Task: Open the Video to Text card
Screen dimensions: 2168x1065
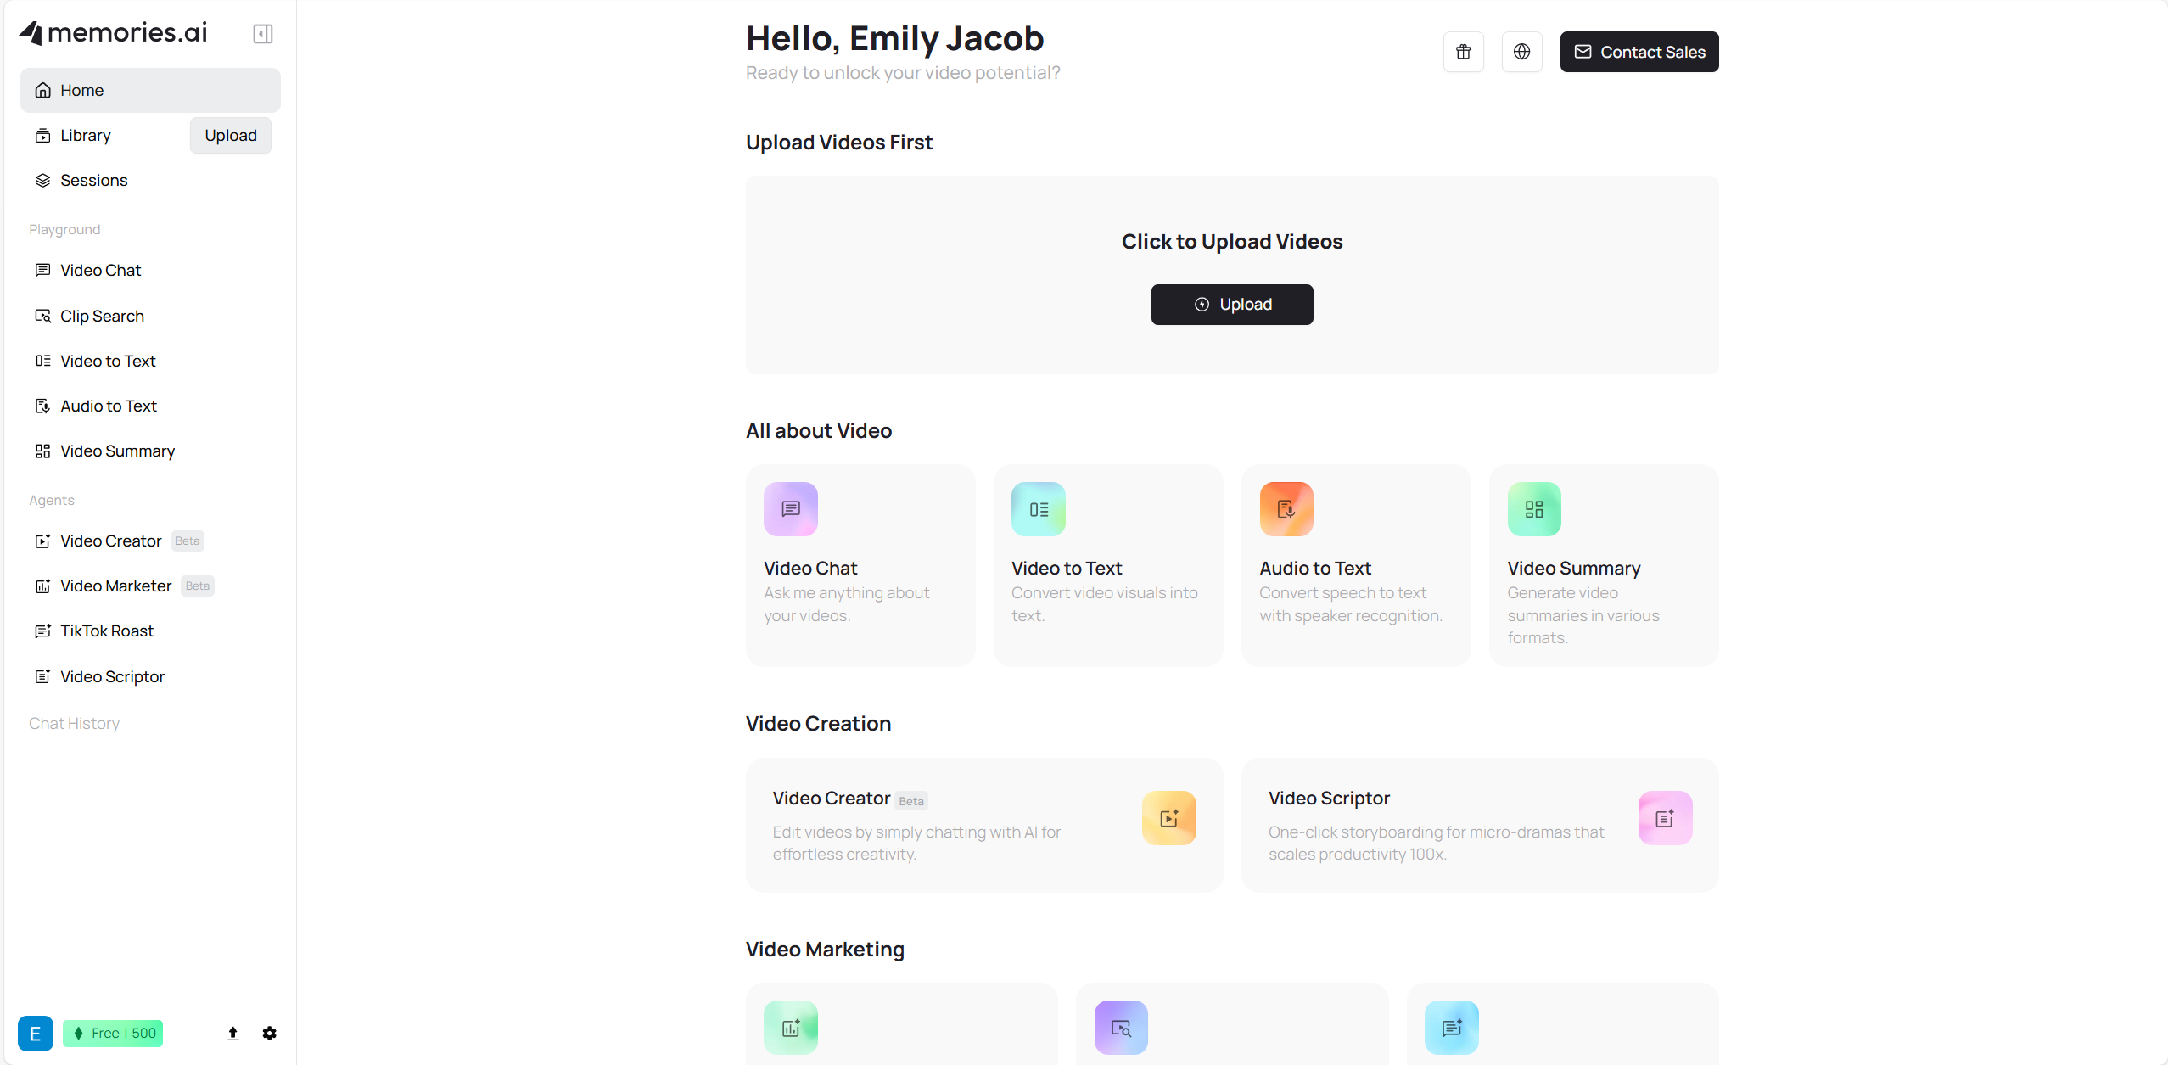Action: (1107, 565)
